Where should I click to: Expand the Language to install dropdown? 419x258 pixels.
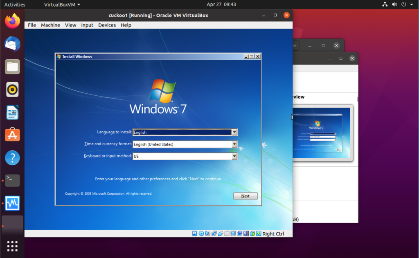tap(234, 132)
